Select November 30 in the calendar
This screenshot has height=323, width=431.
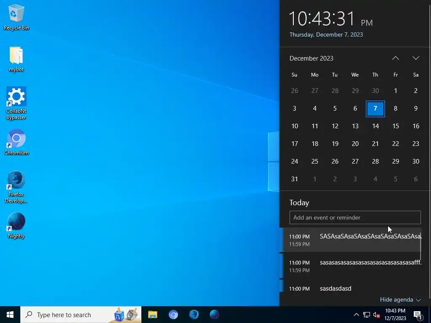[x=375, y=91]
